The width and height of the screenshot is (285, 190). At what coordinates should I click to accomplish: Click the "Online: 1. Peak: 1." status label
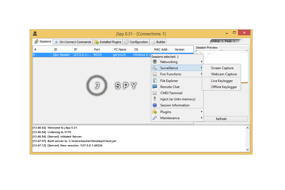point(223,41)
